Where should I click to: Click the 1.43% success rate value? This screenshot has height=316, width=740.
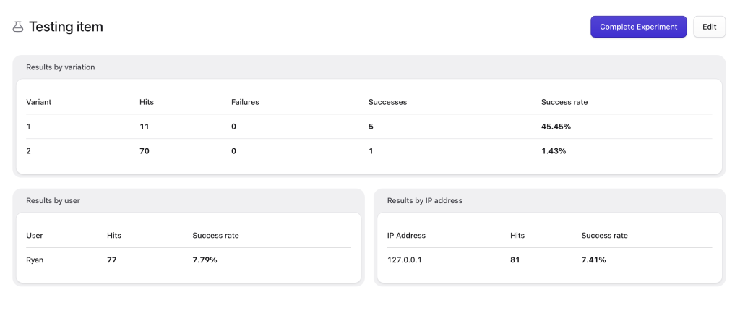(x=554, y=151)
